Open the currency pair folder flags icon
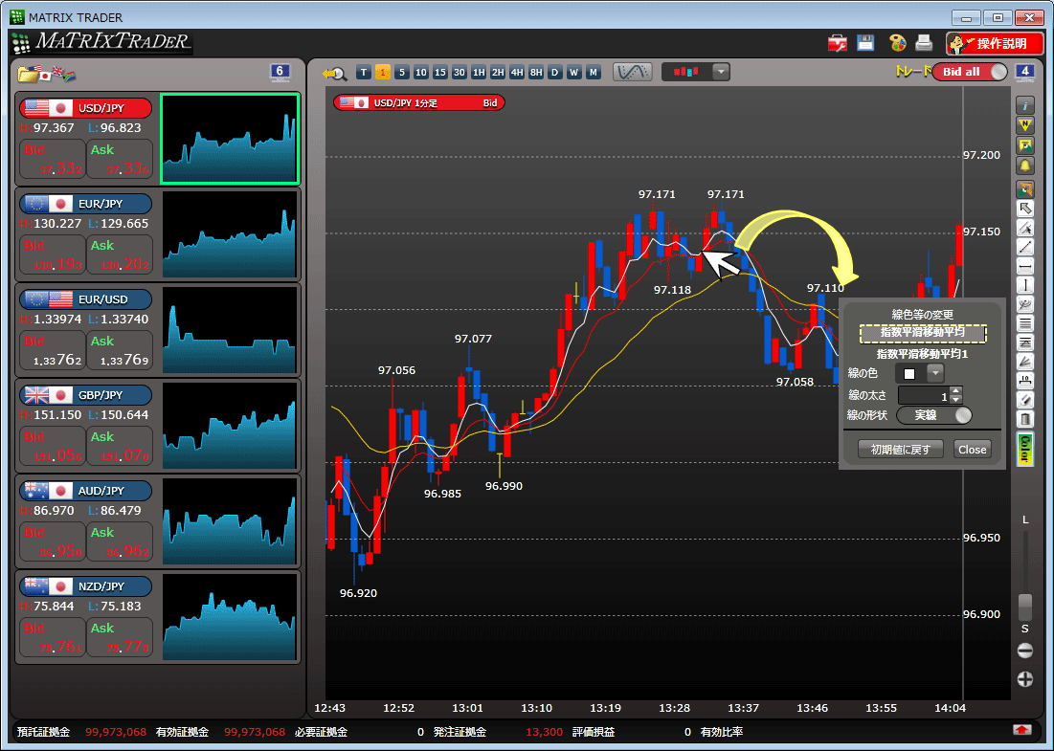The image size is (1054, 751). (46, 74)
